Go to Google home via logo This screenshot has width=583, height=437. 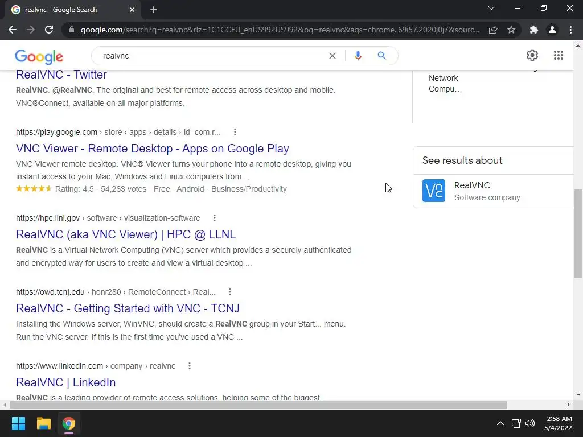pos(39,56)
